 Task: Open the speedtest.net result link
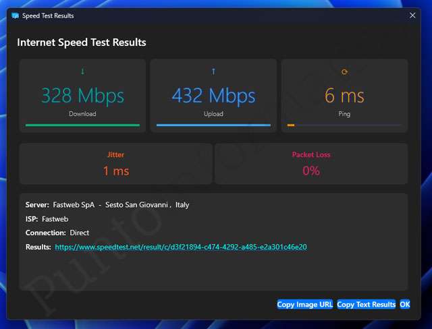coord(181,247)
